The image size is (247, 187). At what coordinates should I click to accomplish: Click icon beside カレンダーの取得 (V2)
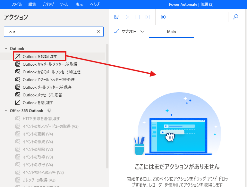tap(18, 180)
